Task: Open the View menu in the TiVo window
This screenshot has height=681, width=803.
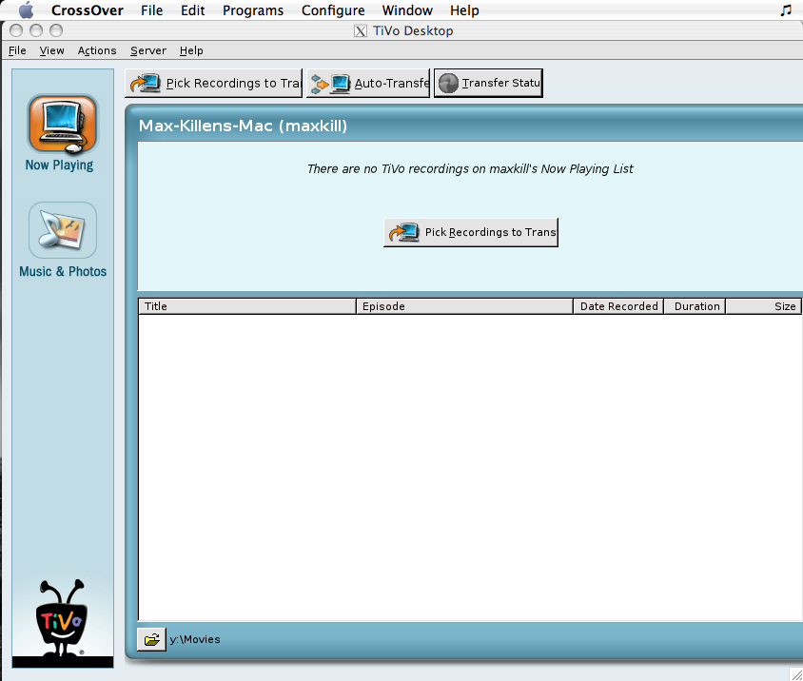Action: (x=51, y=50)
